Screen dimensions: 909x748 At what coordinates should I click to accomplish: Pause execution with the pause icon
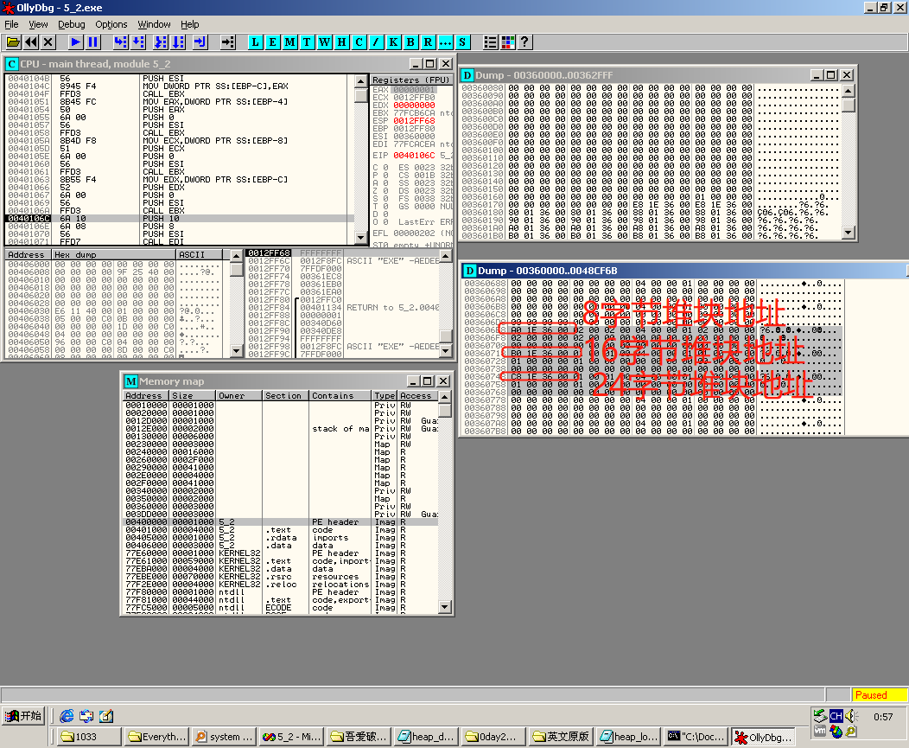pyautogui.click(x=92, y=42)
